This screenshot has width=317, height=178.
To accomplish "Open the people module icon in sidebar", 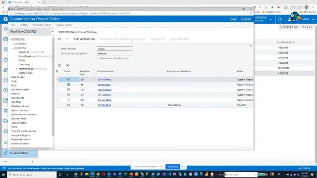I will click(x=5, y=70).
